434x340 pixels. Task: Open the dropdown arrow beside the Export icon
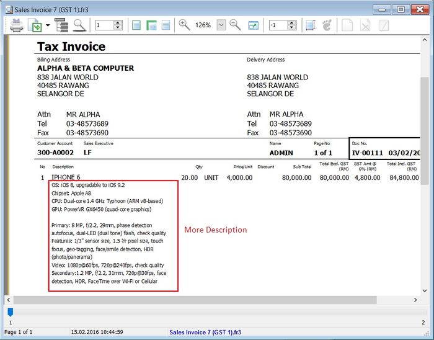coord(48,25)
